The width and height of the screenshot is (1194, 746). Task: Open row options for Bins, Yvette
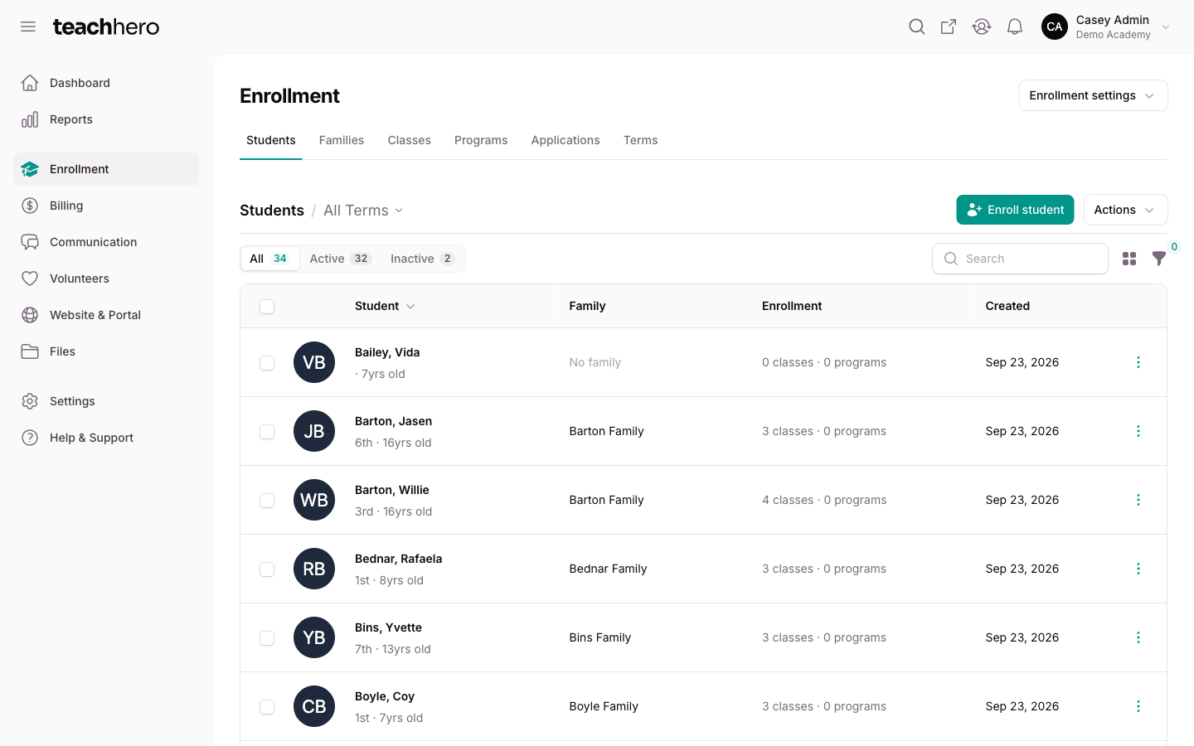pos(1138,637)
